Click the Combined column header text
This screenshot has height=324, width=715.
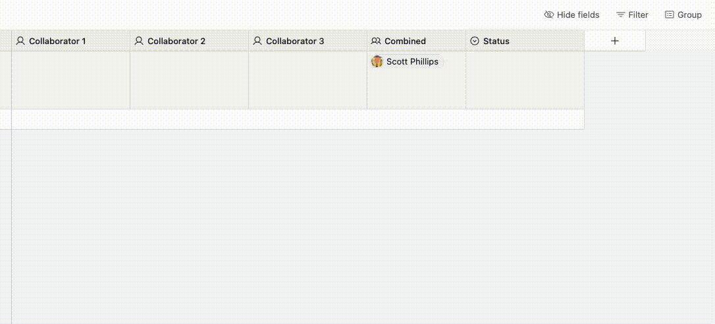[405, 41]
